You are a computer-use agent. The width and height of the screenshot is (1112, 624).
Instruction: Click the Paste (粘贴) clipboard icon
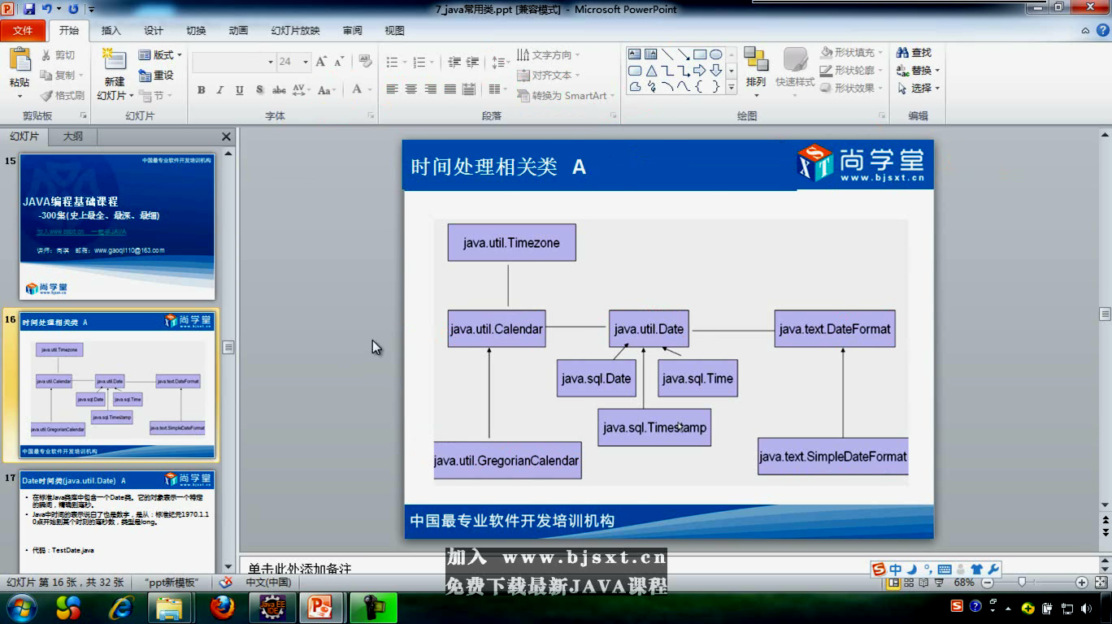19,61
